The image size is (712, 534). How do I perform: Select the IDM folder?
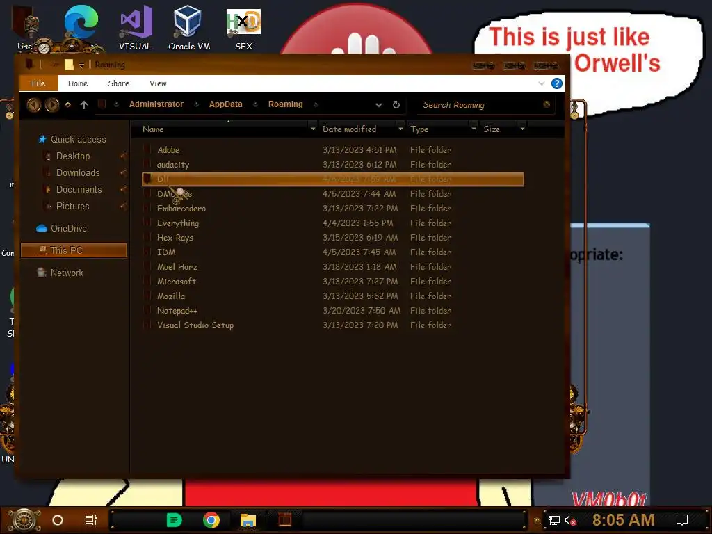(x=332, y=252)
